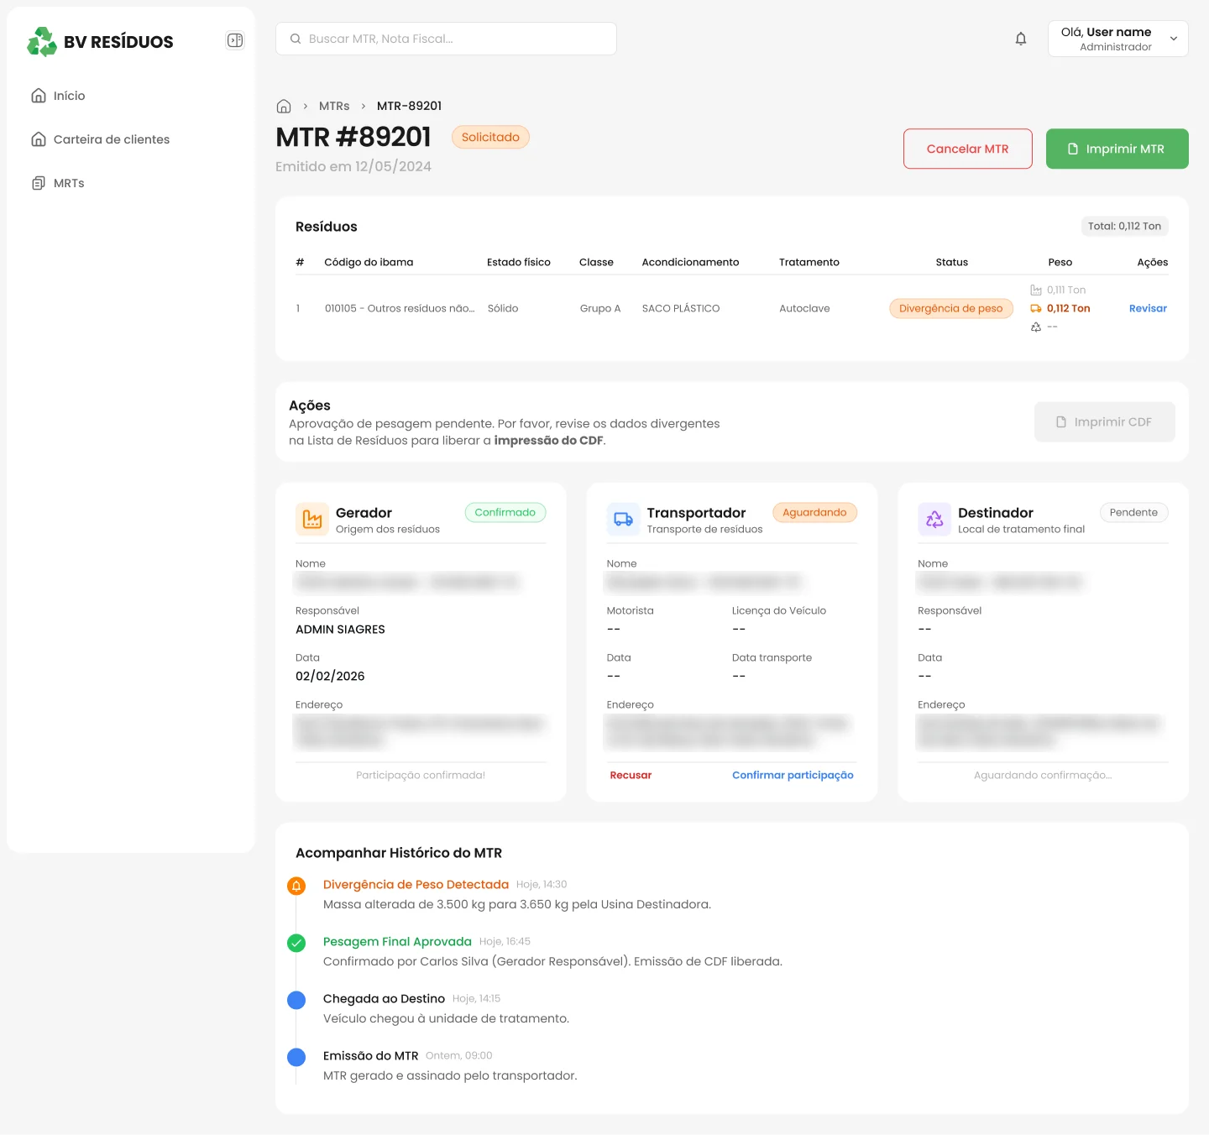Click Recusar link in Transportador card
The image size is (1209, 1135).
631,775
